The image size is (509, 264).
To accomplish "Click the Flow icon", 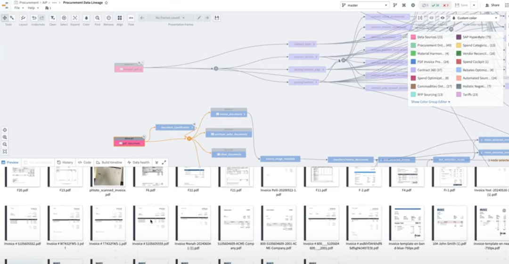I will pos(131,18).
